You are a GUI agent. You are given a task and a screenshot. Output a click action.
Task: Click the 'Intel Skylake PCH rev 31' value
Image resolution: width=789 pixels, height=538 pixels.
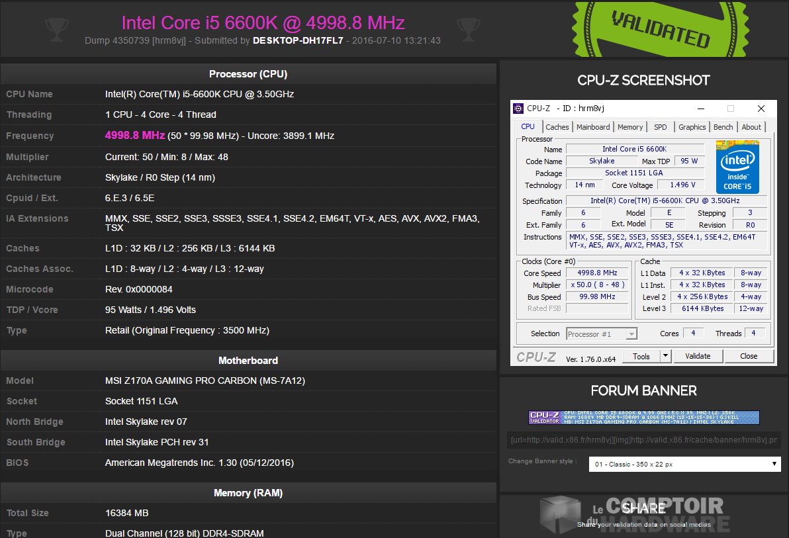[156, 443]
